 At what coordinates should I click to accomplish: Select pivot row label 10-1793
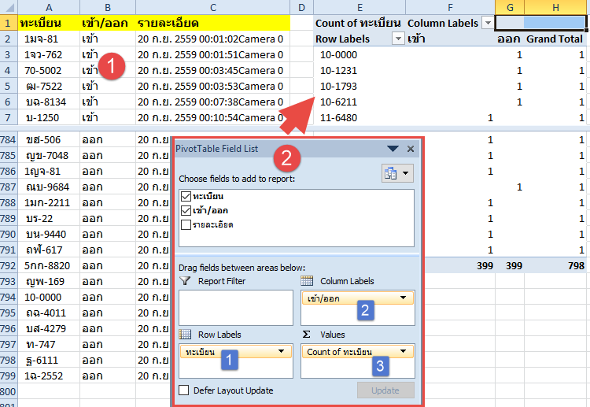(x=360, y=87)
